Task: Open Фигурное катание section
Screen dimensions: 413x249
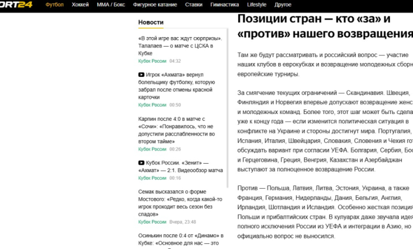Action: point(154,5)
